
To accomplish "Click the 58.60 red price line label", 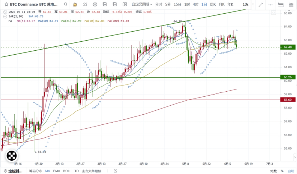I will coord(288,100).
